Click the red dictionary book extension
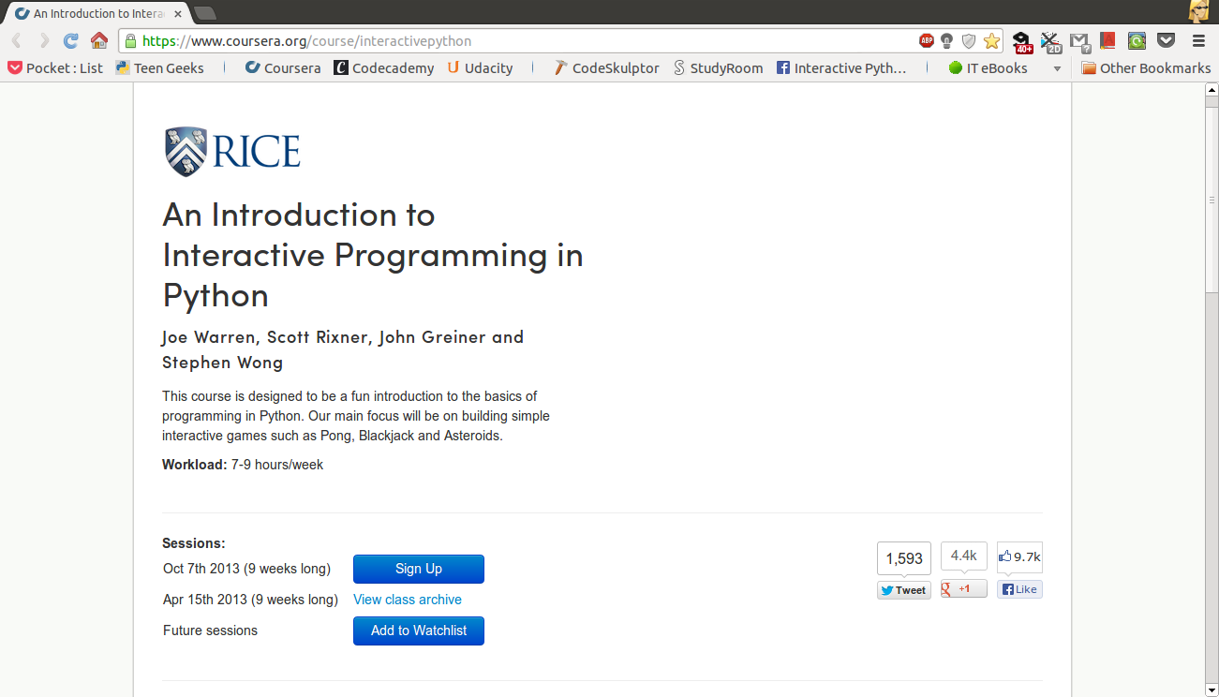Viewport: 1219px width, 697px height. (1108, 41)
